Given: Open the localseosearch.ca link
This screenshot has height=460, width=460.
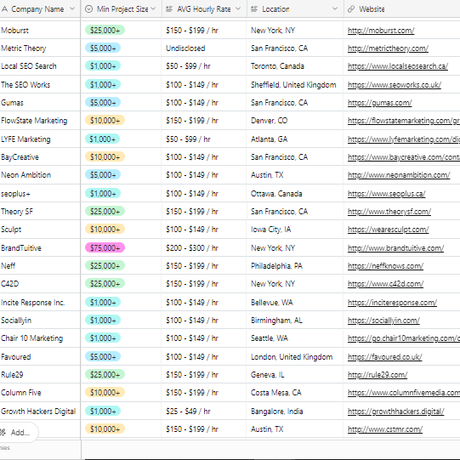Looking at the screenshot, I should tap(398, 66).
